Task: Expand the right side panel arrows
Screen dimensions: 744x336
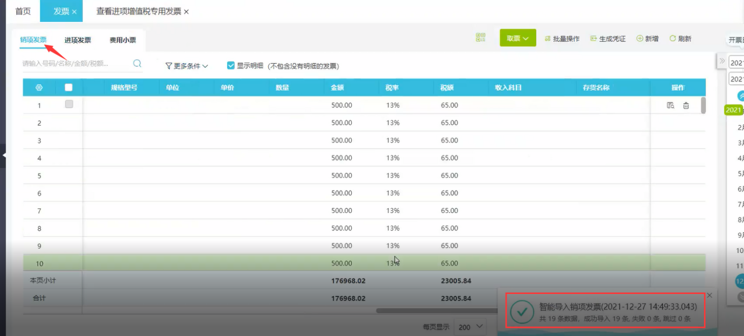Action: click(722, 61)
